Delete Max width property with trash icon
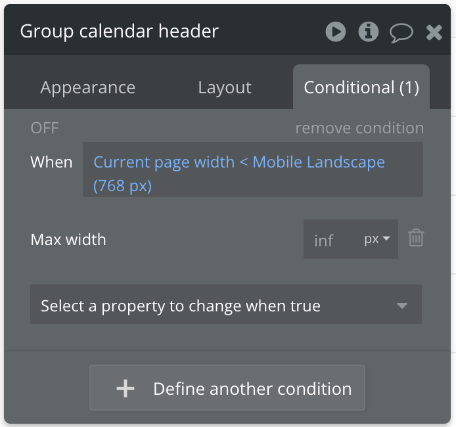This screenshot has width=456, height=427. (x=416, y=238)
